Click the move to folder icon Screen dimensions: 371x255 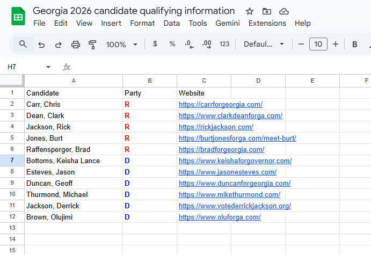pyautogui.click(x=267, y=11)
